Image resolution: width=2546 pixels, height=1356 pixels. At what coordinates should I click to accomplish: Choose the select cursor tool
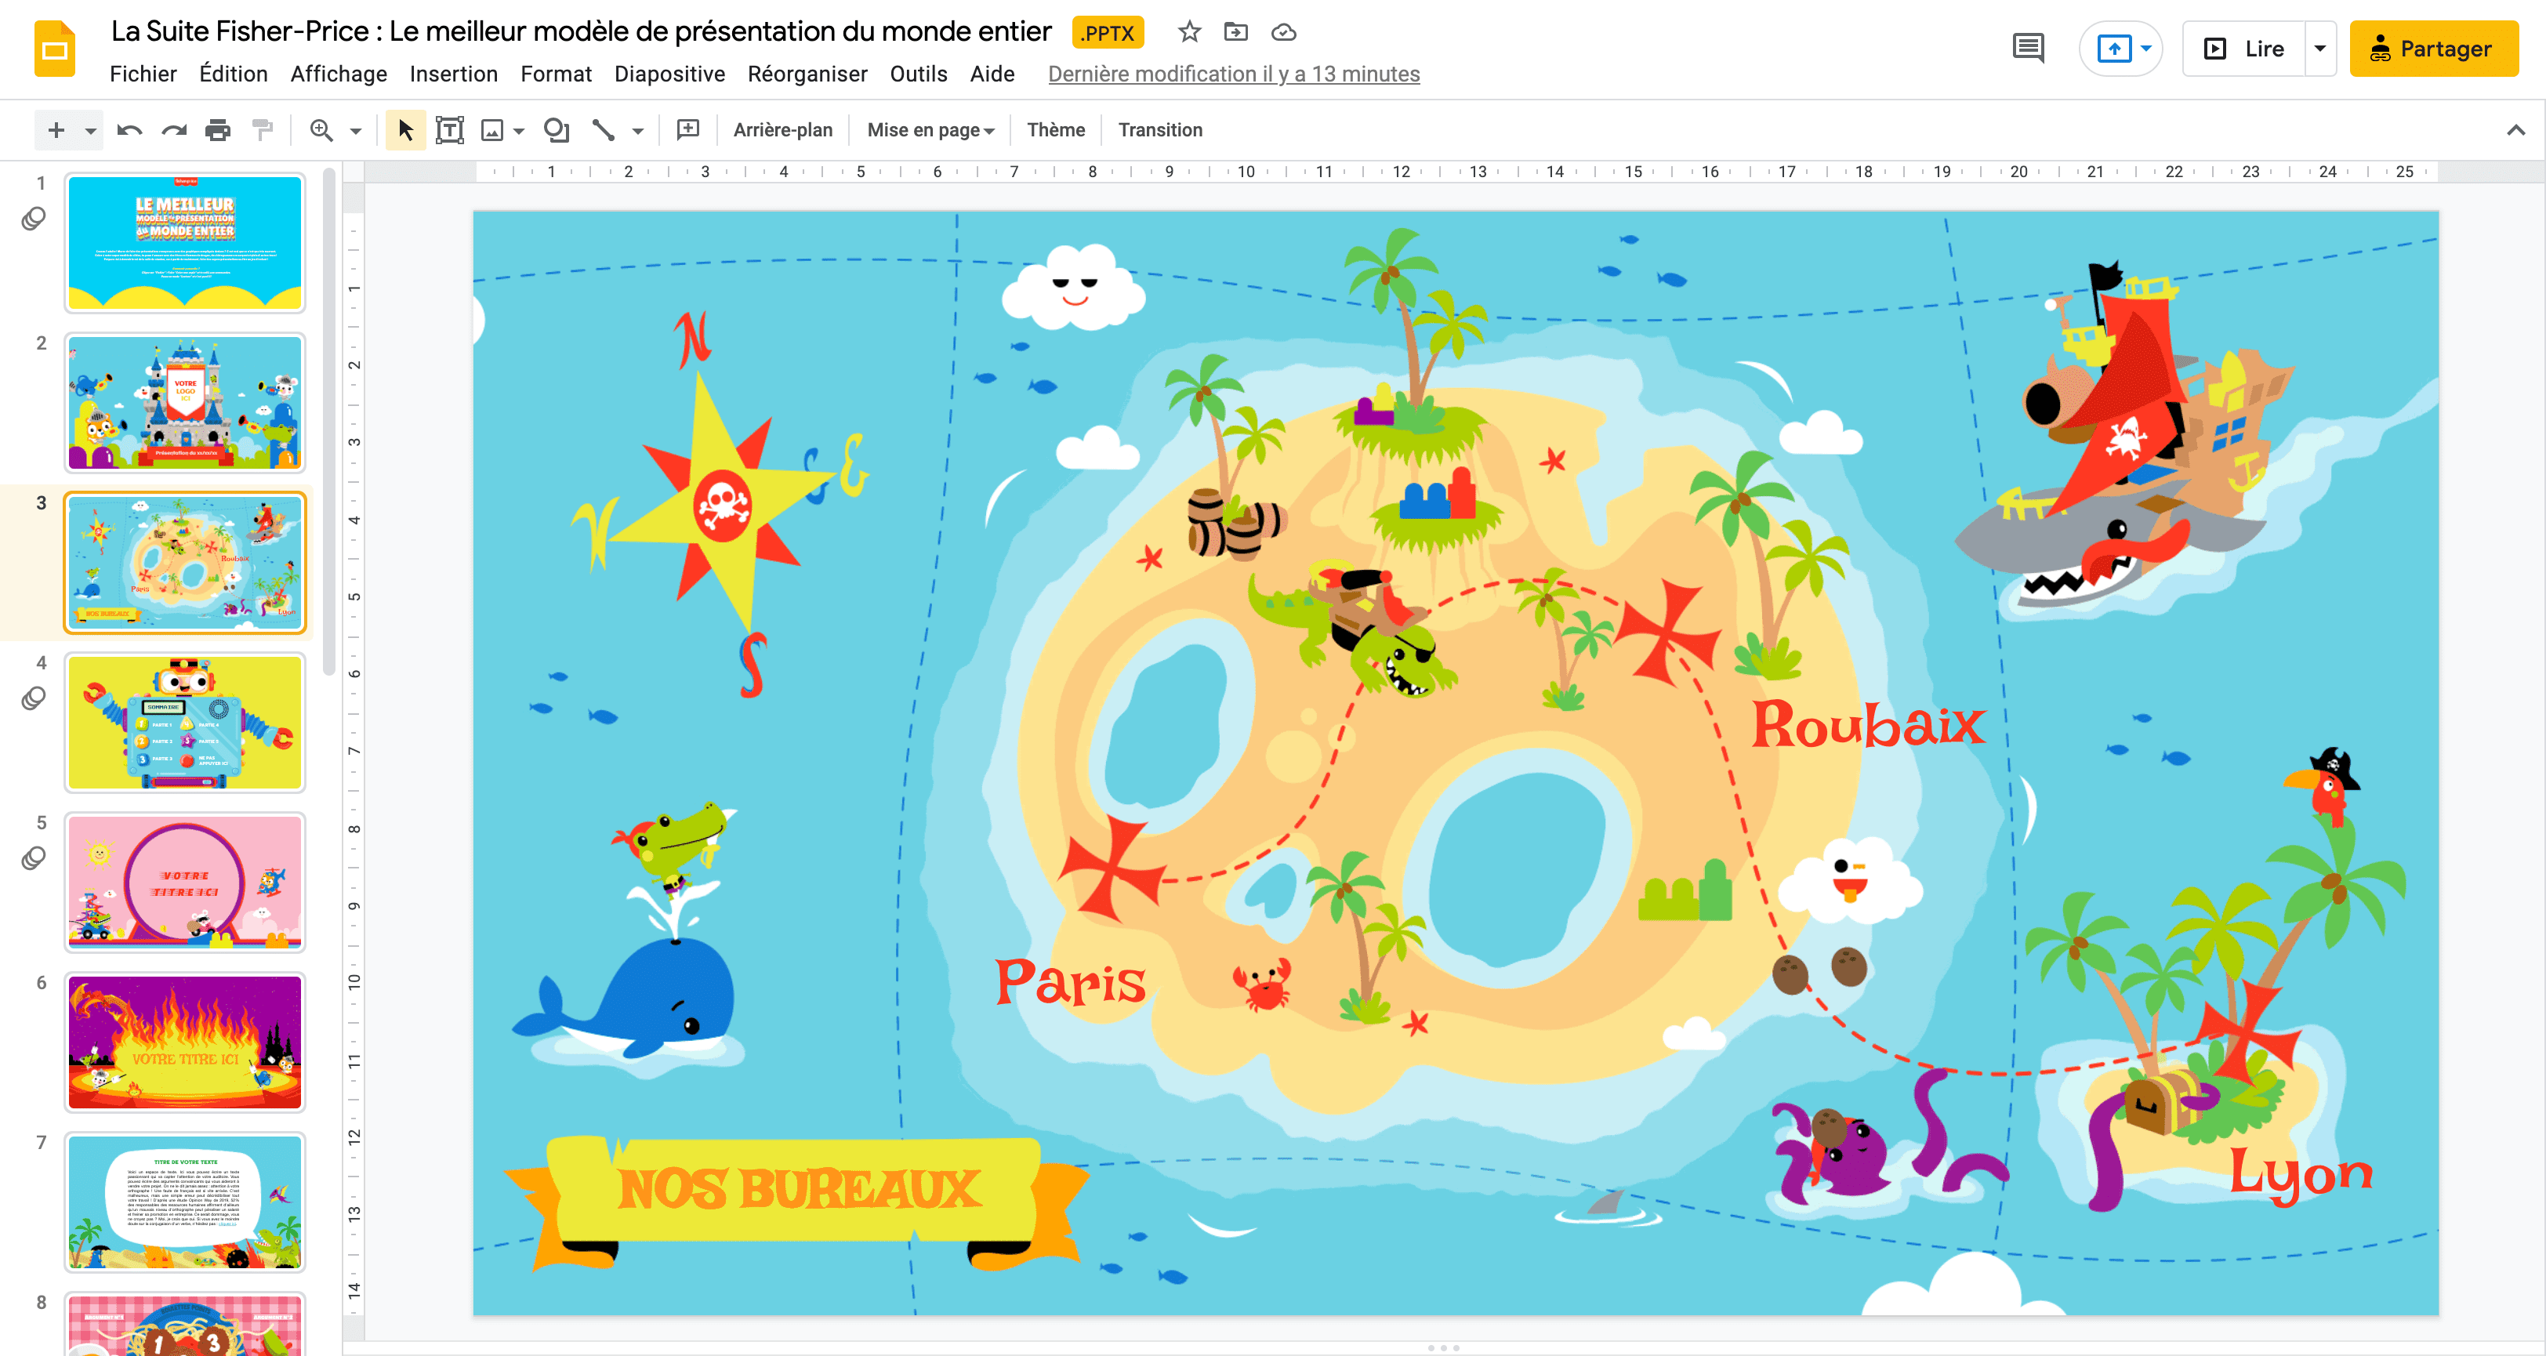(405, 129)
